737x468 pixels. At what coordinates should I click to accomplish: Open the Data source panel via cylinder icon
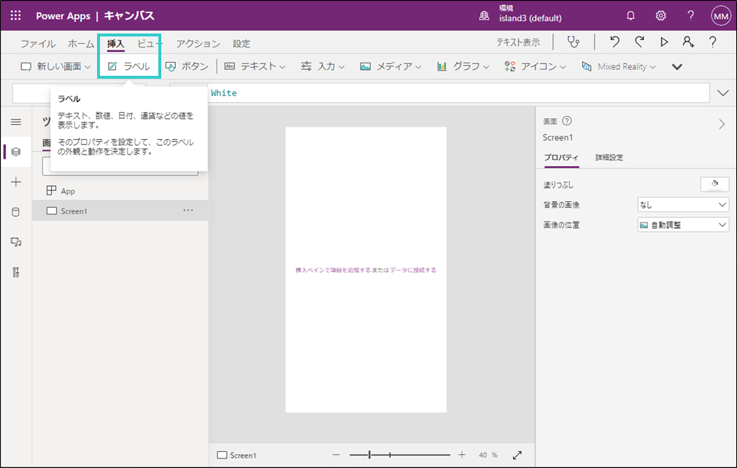tap(16, 211)
